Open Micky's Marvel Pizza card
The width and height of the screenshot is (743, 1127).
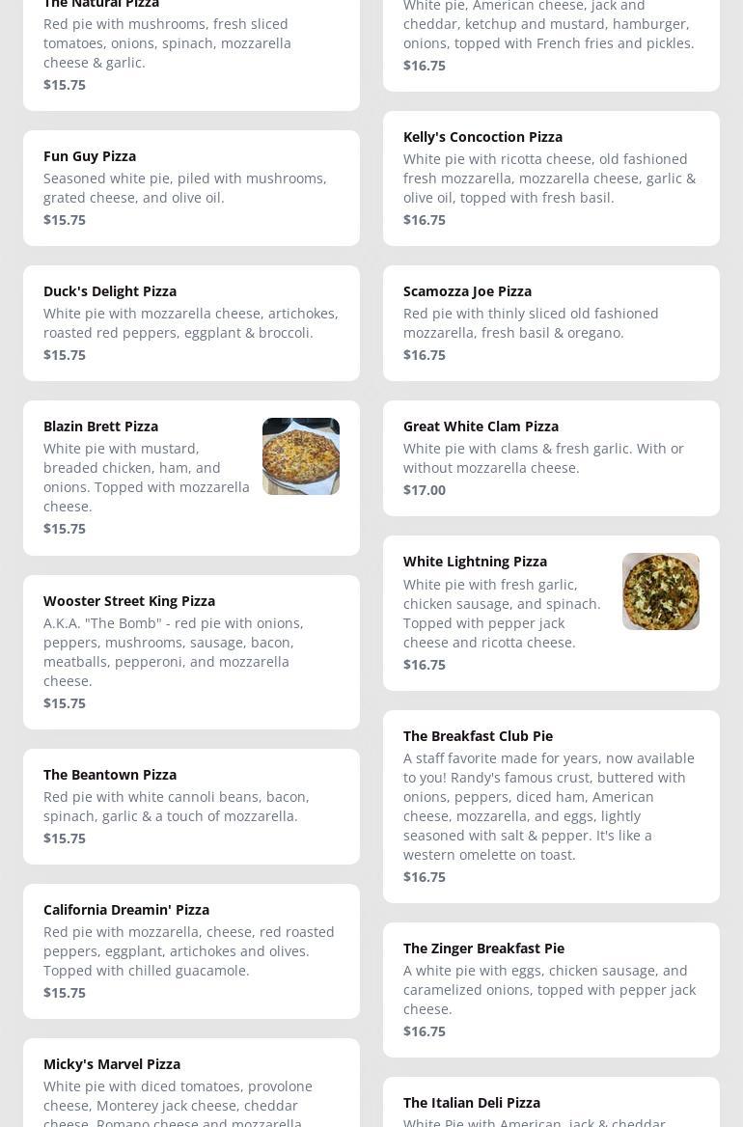(x=191, y=1086)
